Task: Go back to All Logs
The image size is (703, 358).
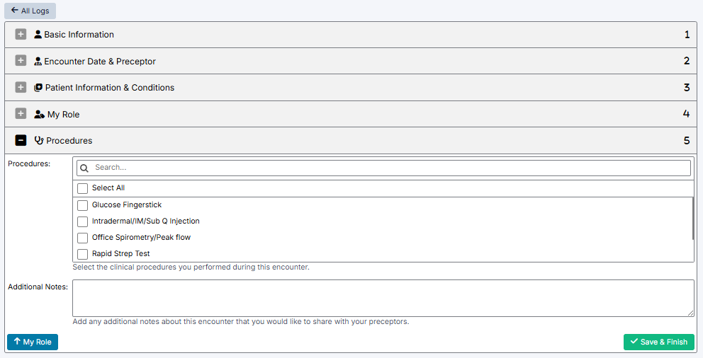Action: pos(30,11)
